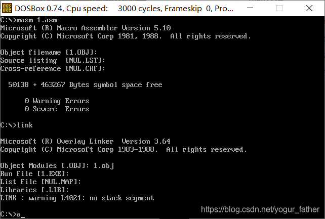Screen dimensions: 325x219
Task: Click the 'List File [NUL.MAP]' line
Action: [x=40, y=182]
